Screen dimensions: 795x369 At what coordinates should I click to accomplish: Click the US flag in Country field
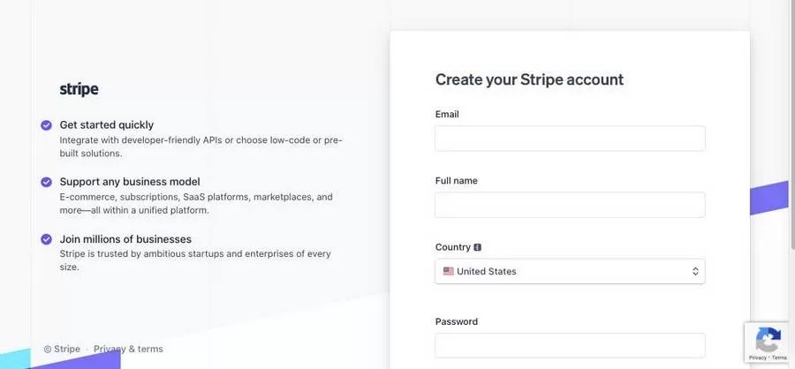click(448, 271)
